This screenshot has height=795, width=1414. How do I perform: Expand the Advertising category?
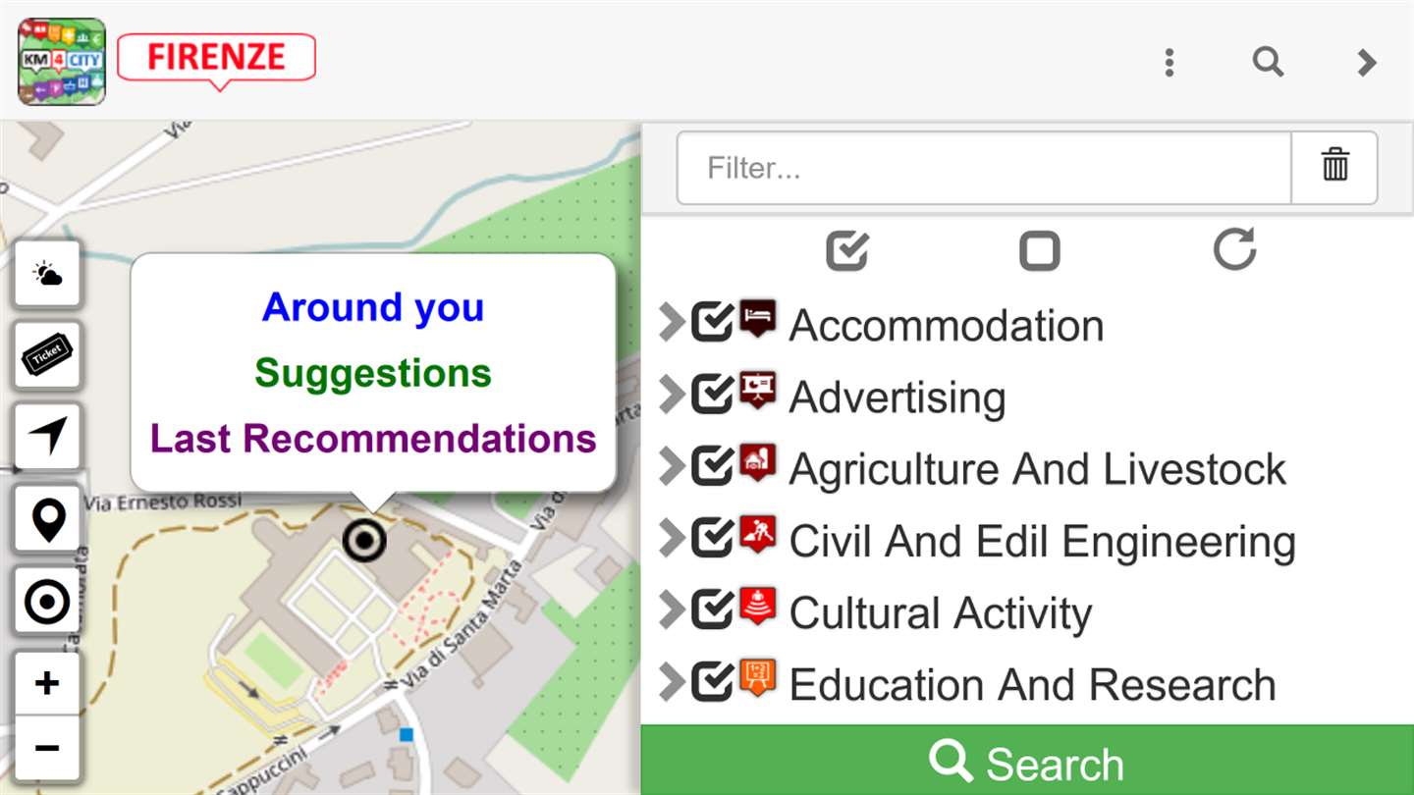pos(672,395)
